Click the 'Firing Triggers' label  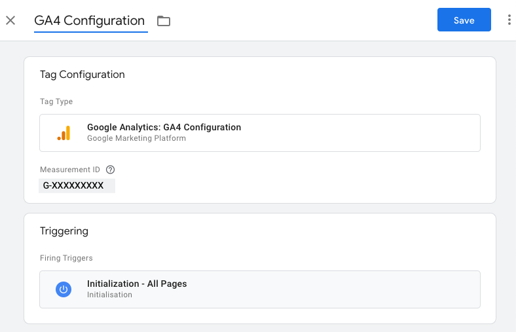tap(66, 258)
